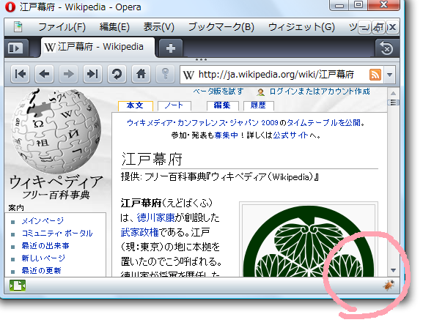Open the 編集(E) menu
This screenshot has width=434, height=328.
click(x=114, y=27)
